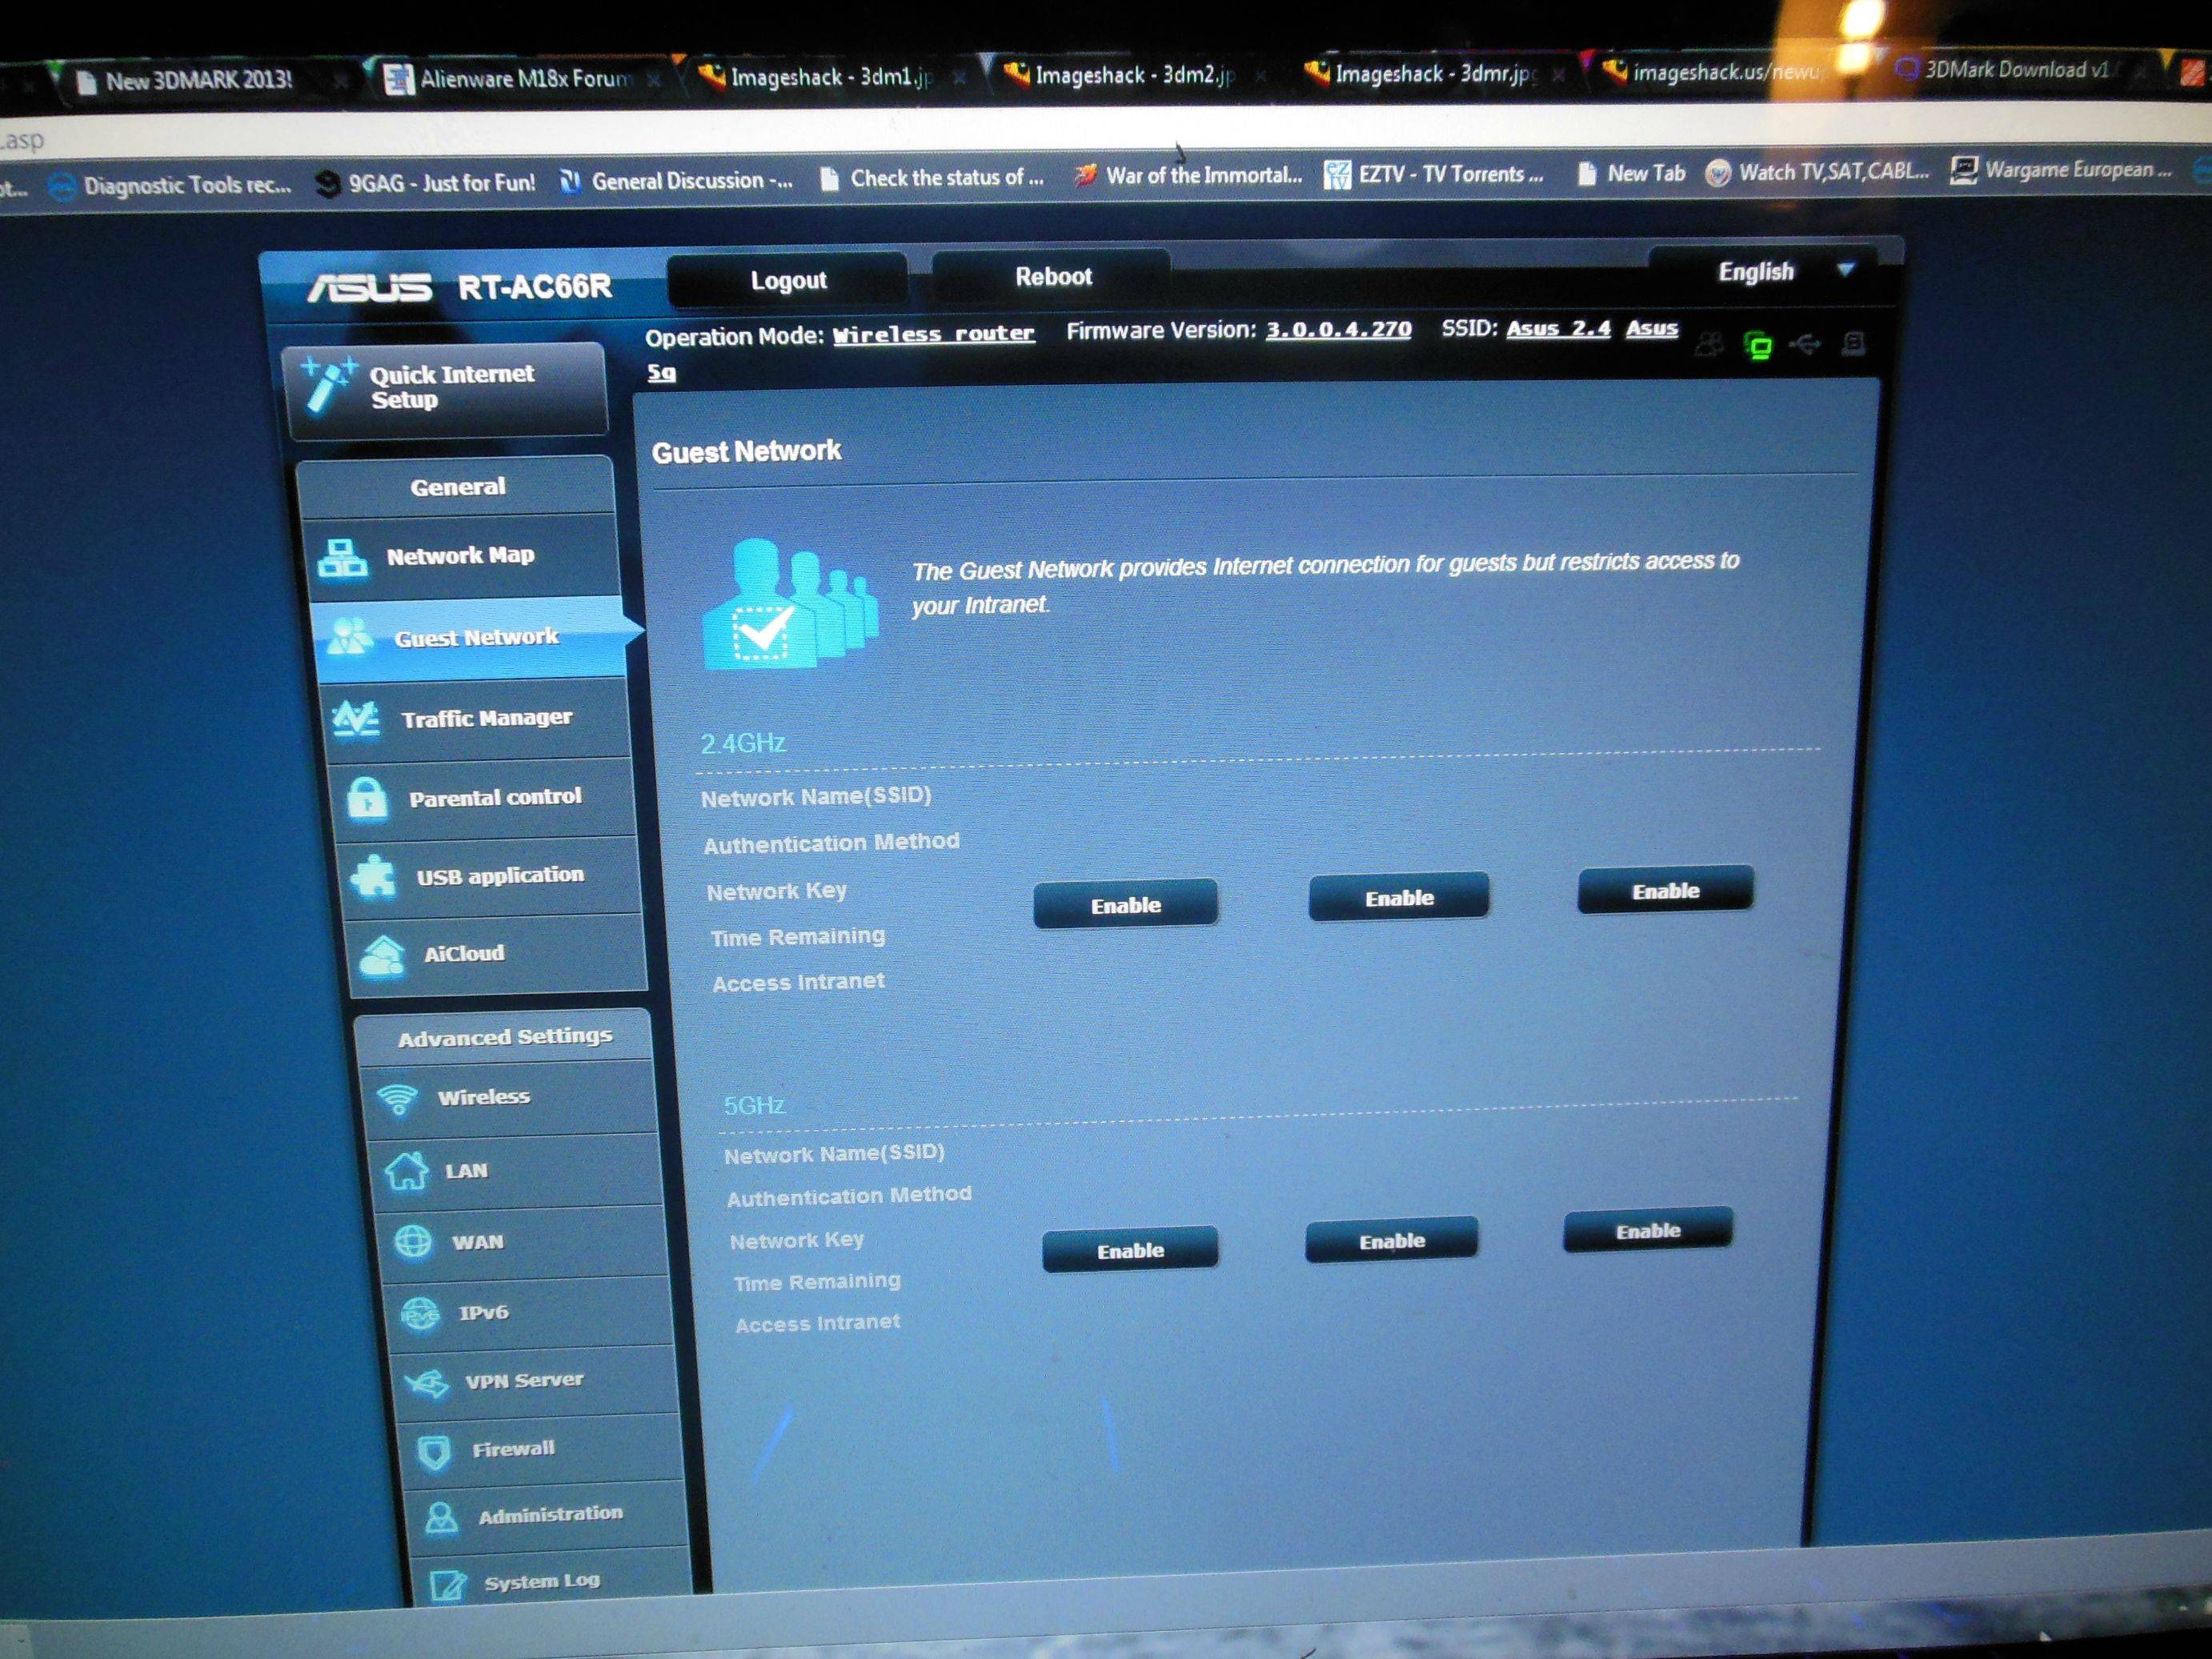This screenshot has height=1659, width=2212.
Task: Click the Network Map sidebar icon
Action: click(x=342, y=559)
